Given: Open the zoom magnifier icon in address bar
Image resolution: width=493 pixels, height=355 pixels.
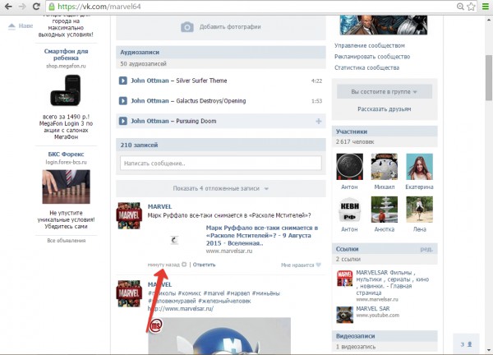Looking at the screenshot, I should 460,7.
